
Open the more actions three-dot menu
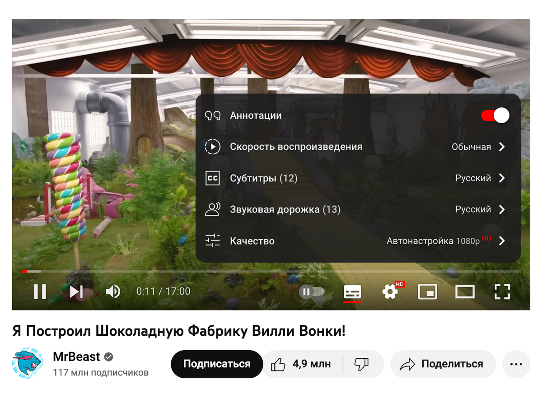click(516, 364)
